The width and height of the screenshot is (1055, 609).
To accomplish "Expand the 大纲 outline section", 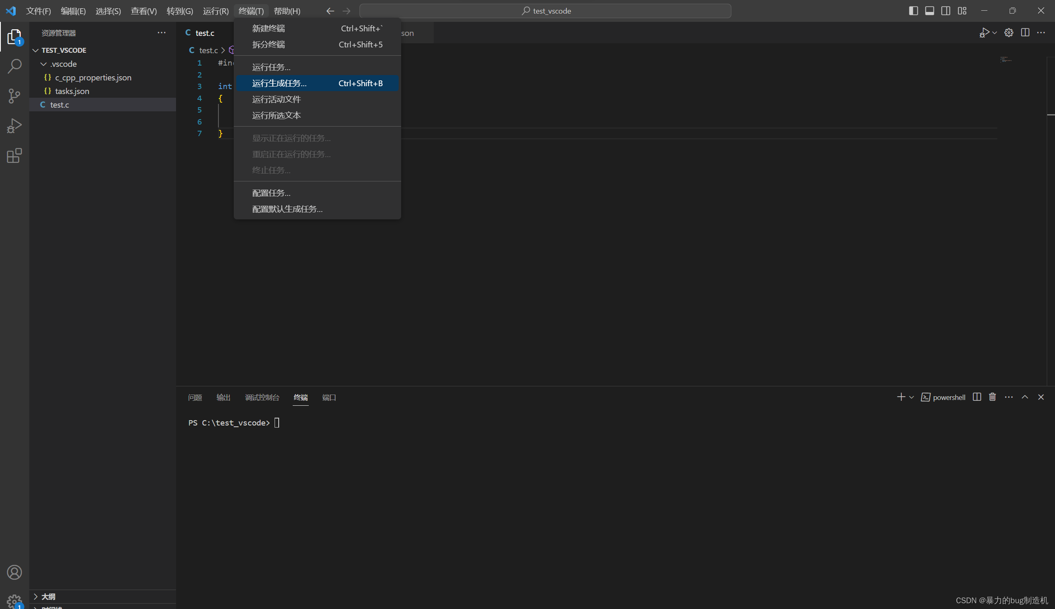I will (x=102, y=597).
